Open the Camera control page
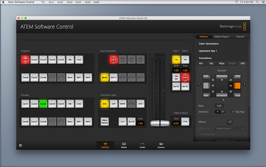The image size is (266, 167). (x=161, y=145)
